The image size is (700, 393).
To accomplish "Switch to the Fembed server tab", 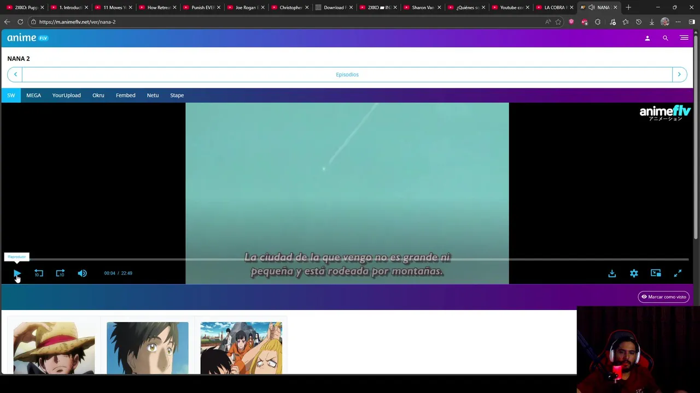I will [125, 95].
